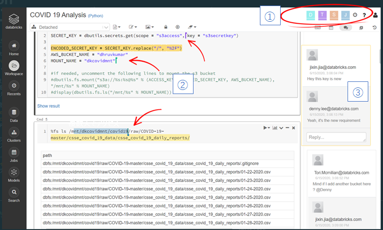Viewport: 383px width, 230px height.
Task: Click jixin.jia comment 'Hey this key is new'
Action: (x=324, y=79)
